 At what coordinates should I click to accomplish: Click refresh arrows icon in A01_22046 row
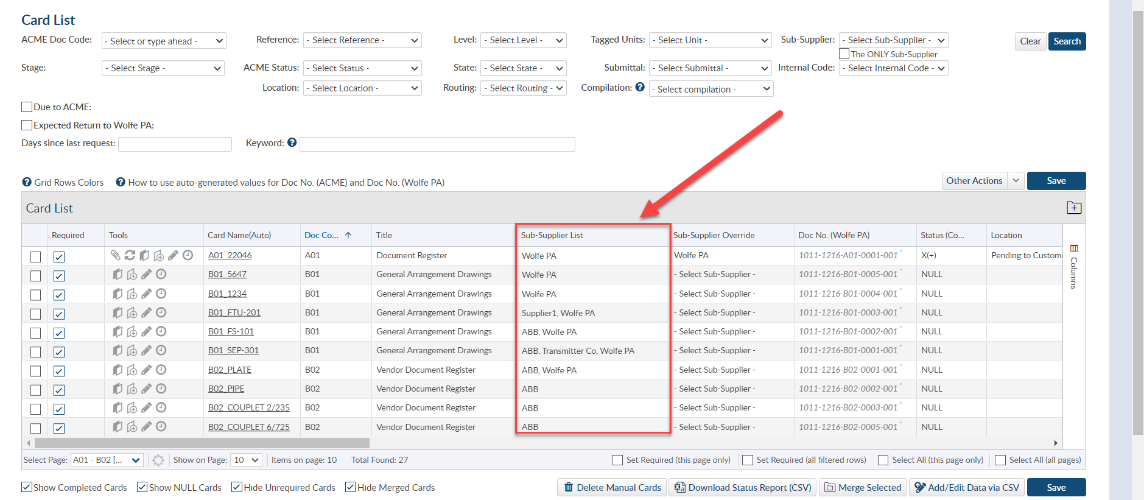130,255
